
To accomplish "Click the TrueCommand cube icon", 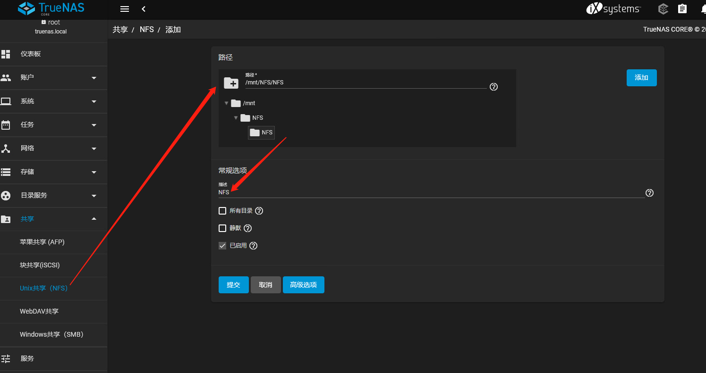I will coord(663,8).
